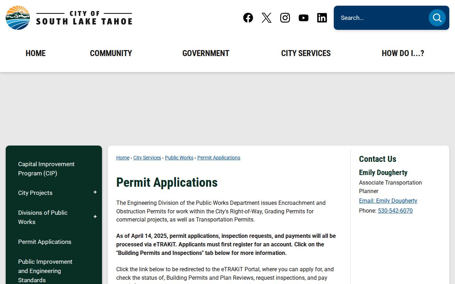Open the Government menu

[x=206, y=53]
